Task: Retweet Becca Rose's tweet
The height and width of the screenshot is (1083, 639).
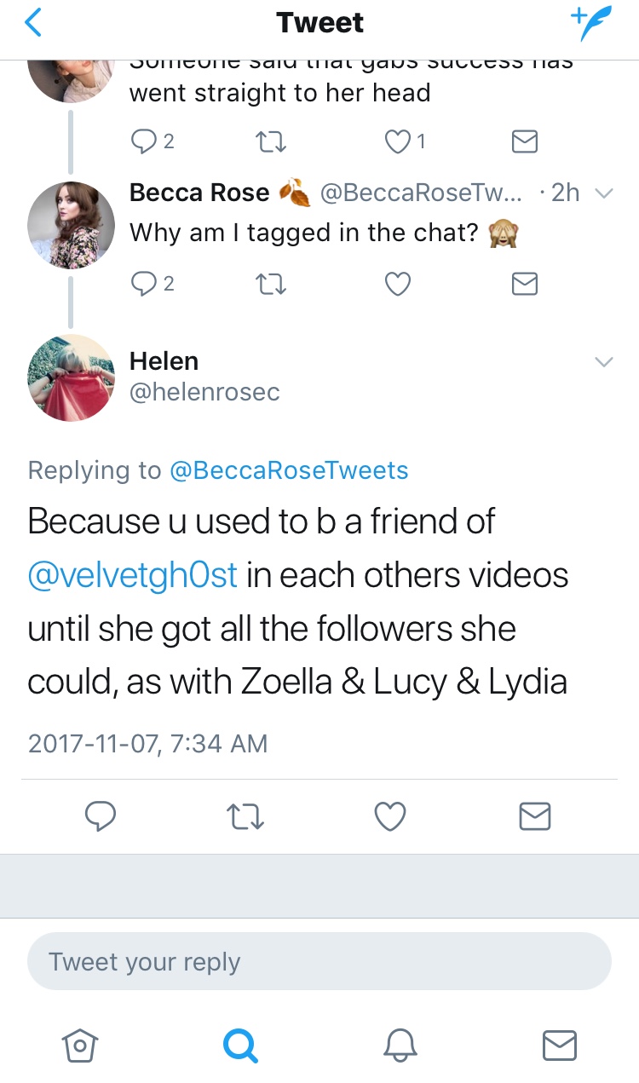Action: click(272, 284)
